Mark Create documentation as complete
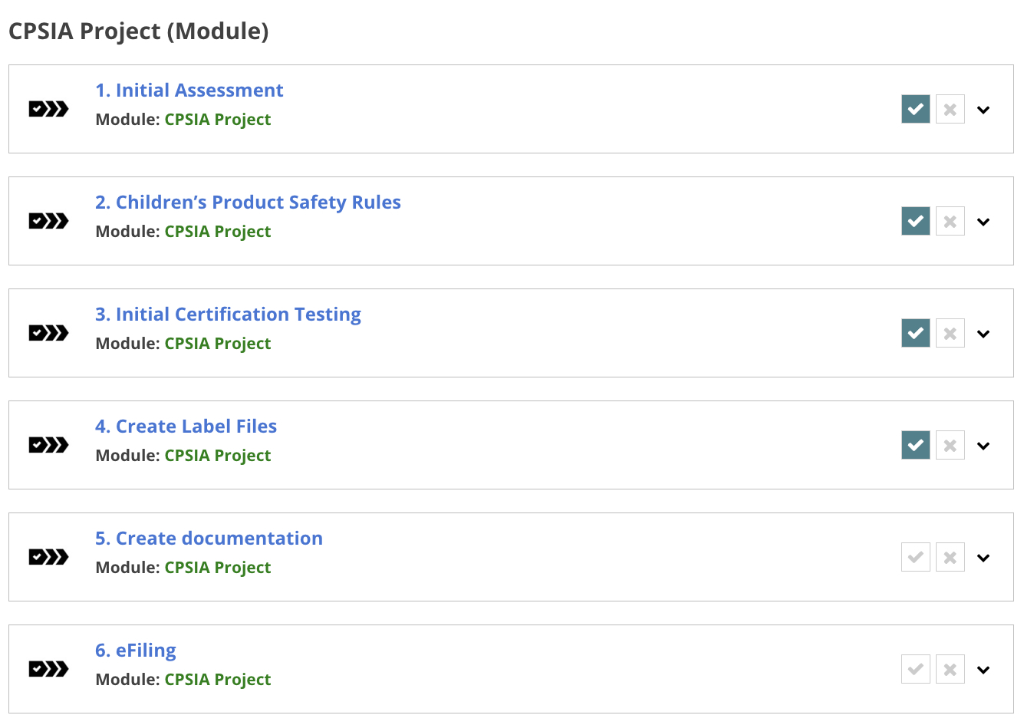The image size is (1024, 725). pyautogui.click(x=916, y=557)
